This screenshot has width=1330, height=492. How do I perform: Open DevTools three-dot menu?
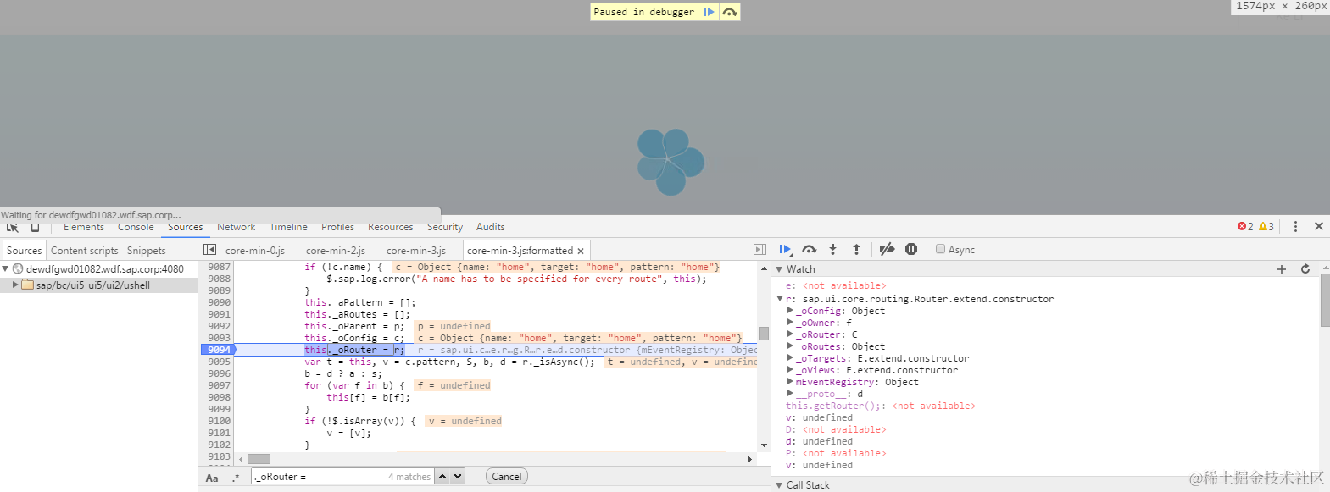pos(1295,226)
